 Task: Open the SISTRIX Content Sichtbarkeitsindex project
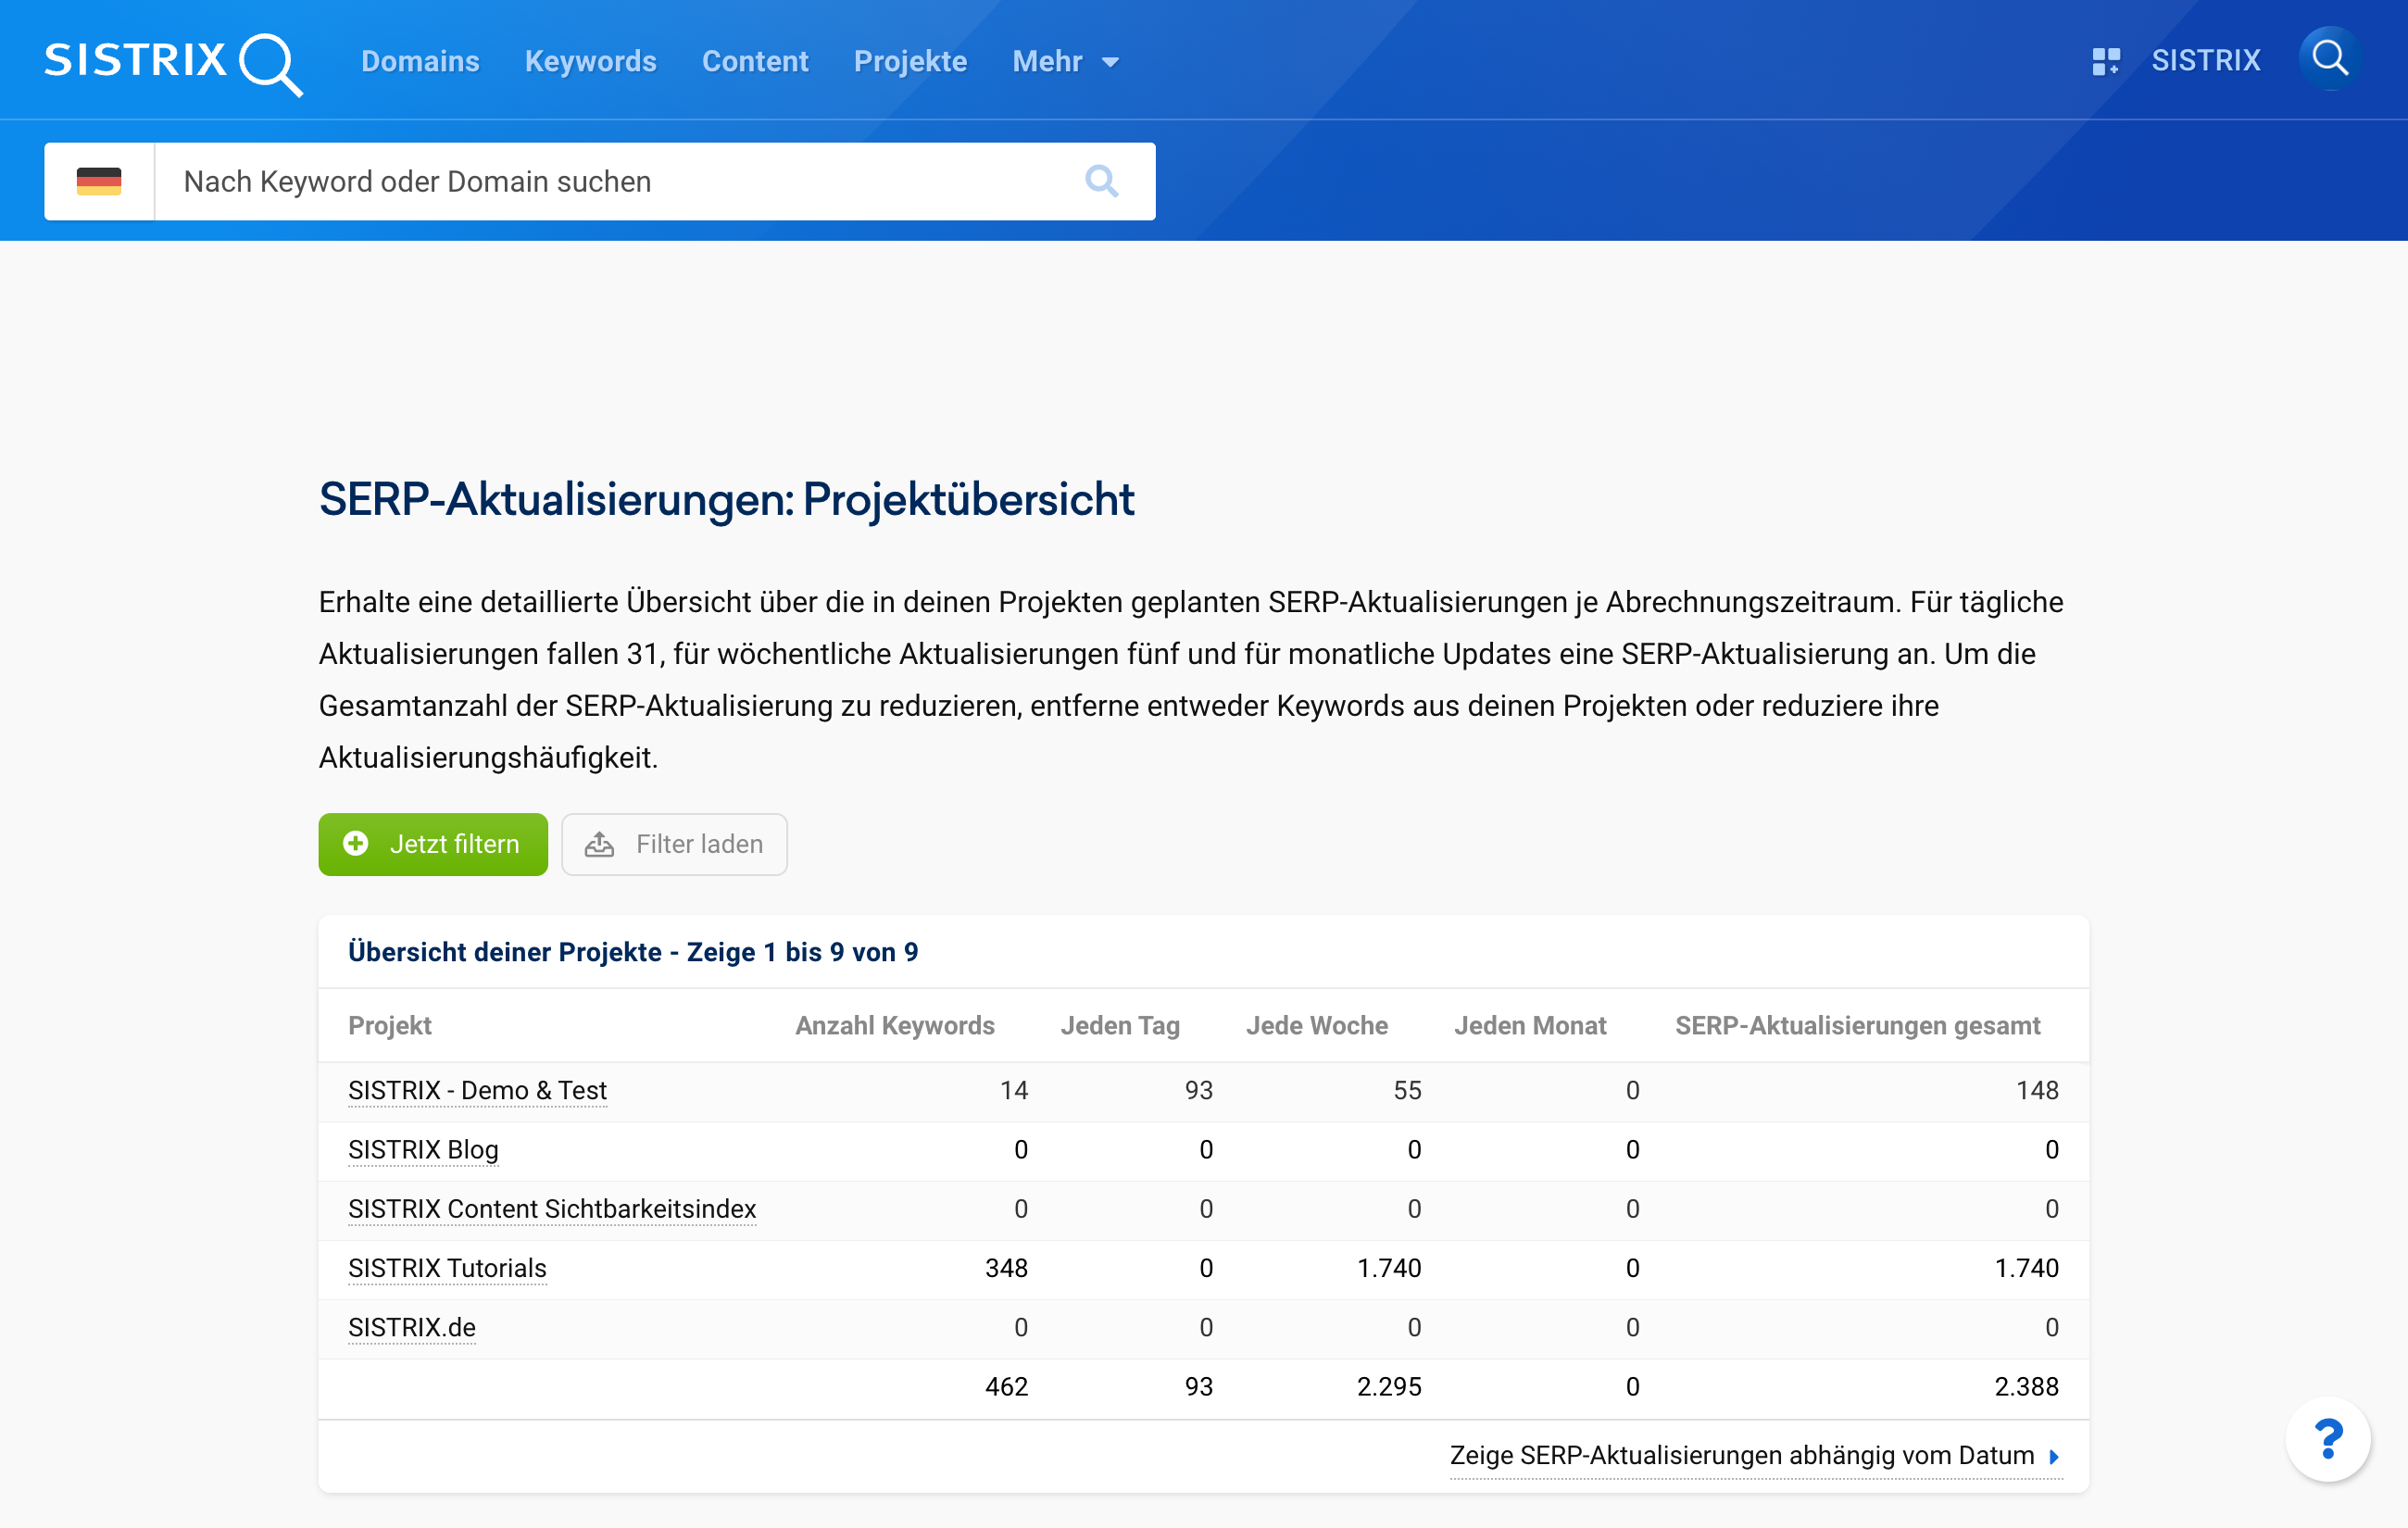[x=552, y=1209]
